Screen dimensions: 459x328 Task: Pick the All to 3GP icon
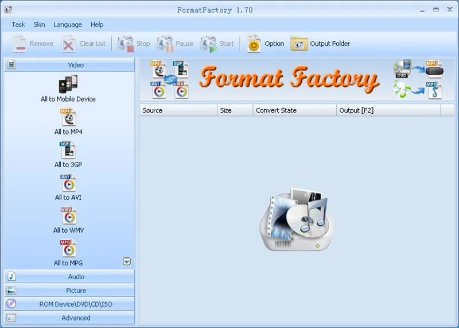pyautogui.click(x=68, y=150)
